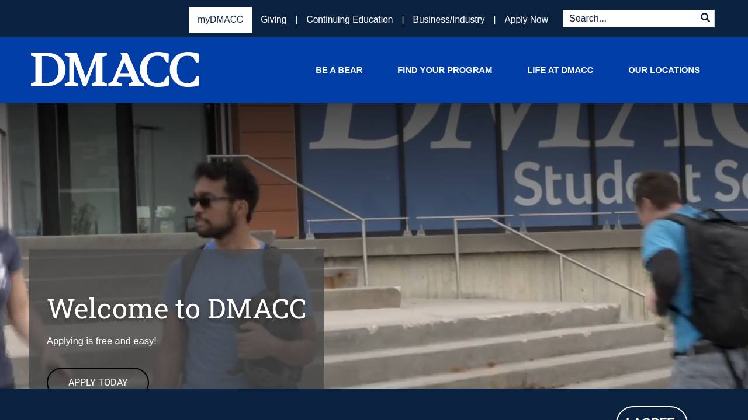Visit the Business/Industry link
748x420 pixels.
(x=449, y=20)
